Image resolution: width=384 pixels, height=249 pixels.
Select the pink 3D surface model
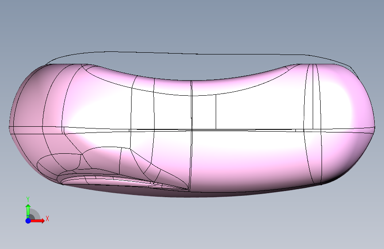point(192,130)
